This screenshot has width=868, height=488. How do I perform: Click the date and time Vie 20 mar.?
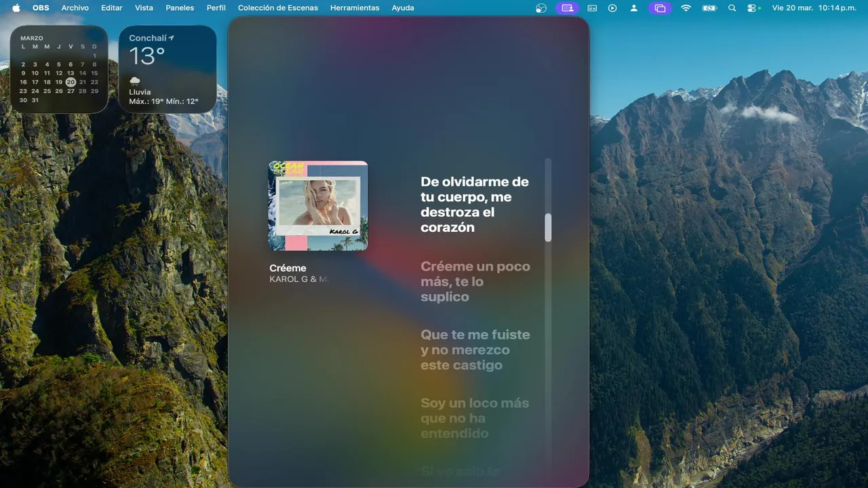[x=816, y=8]
